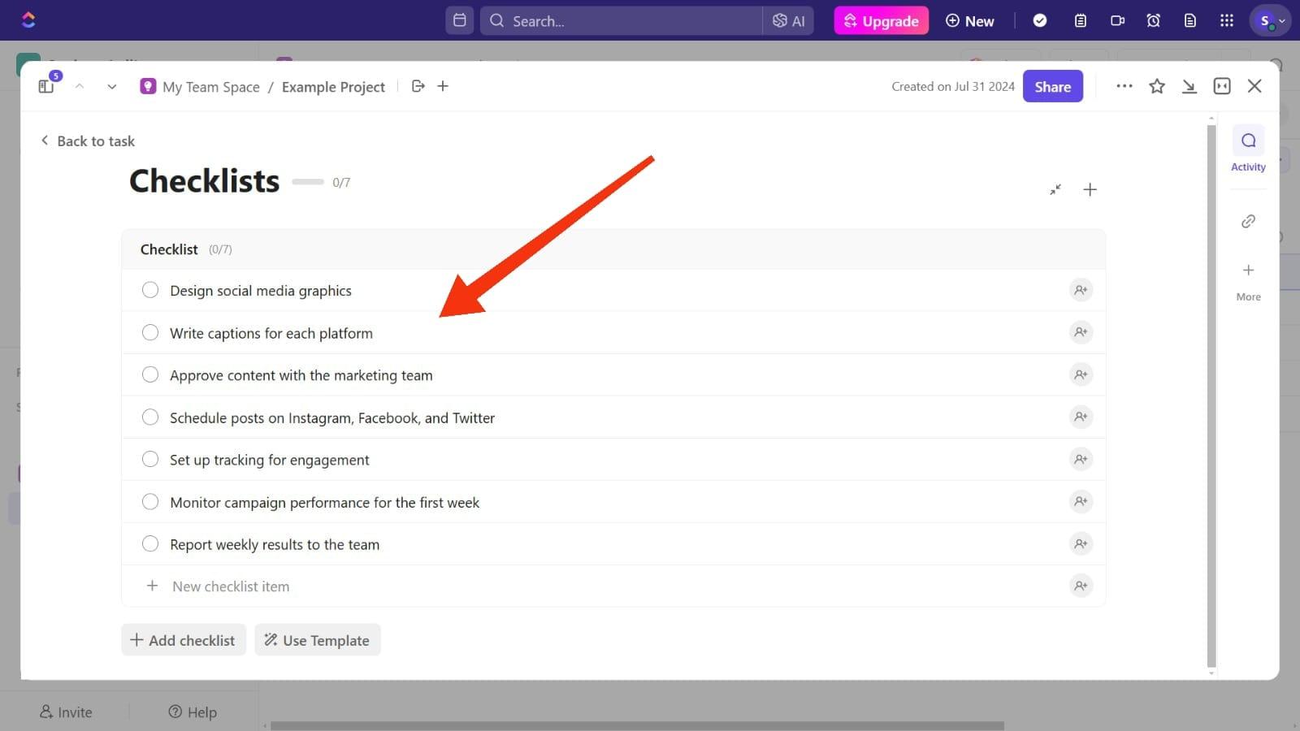The width and height of the screenshot is (1300, 731).
Task: Assign a user to Write captions for each platform
Action: pyautogui.click(x=1081, y=332)
